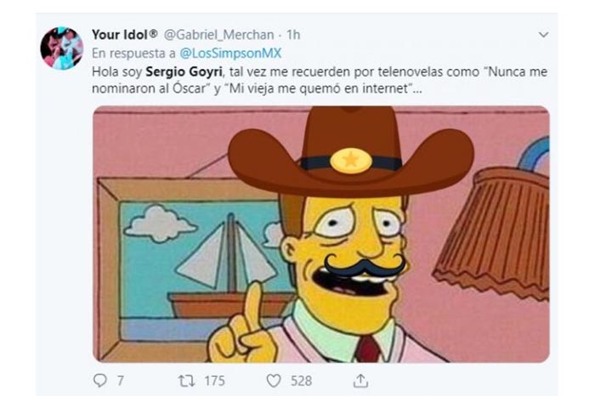Enlarge the Simpsons cowboy meme image
This screenshot has height=396, width=595.
[321, 234]
